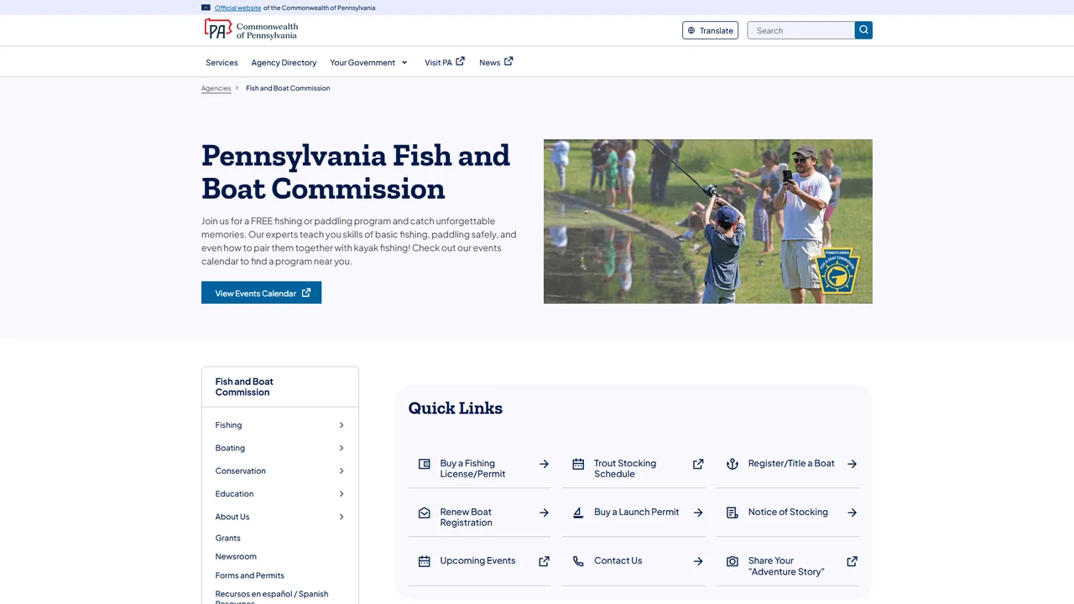The height and width of the screenshot is (604, 1074).
Task: Click the envelope icon beside Renew Boat Registration
Action: pos(425,513)
